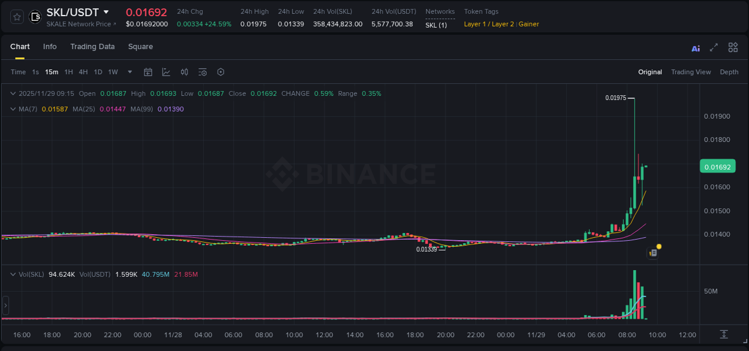Open the chart settings icon
The height and width of the screenshot is (351, 749).
(x=221, y=72)
